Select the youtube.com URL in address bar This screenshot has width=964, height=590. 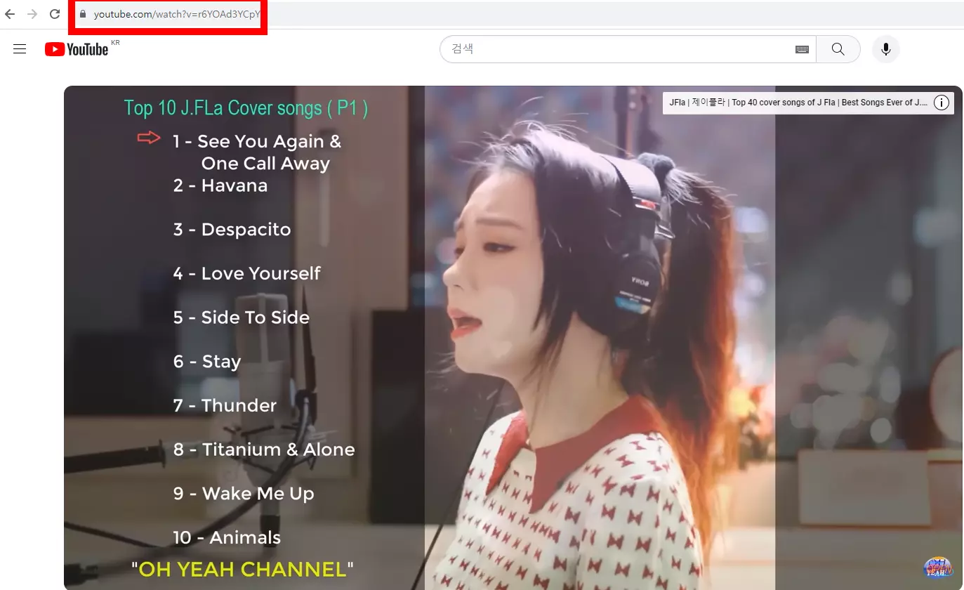(176, 14)
